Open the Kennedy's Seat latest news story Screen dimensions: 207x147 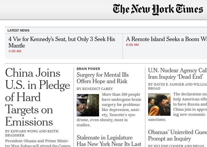tap(62, 42)
